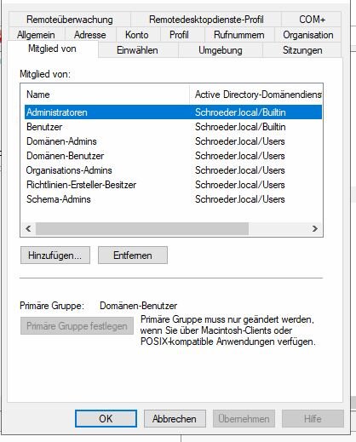Click the right scroll arrow of group list
The image size is (356, 442).
click(x=314, y=228)
